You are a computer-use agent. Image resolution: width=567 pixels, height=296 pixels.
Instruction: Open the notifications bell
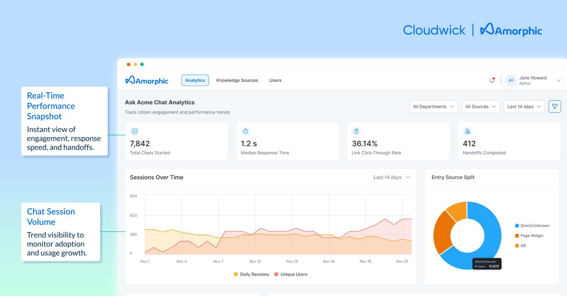coord(492,80)
